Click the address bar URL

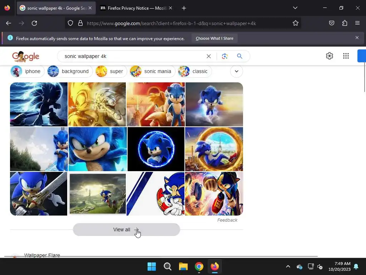171,23
